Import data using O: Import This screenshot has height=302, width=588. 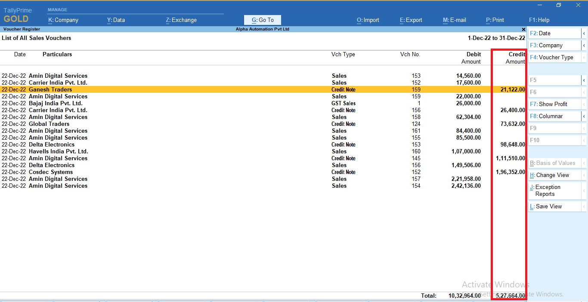click(368, 20)
